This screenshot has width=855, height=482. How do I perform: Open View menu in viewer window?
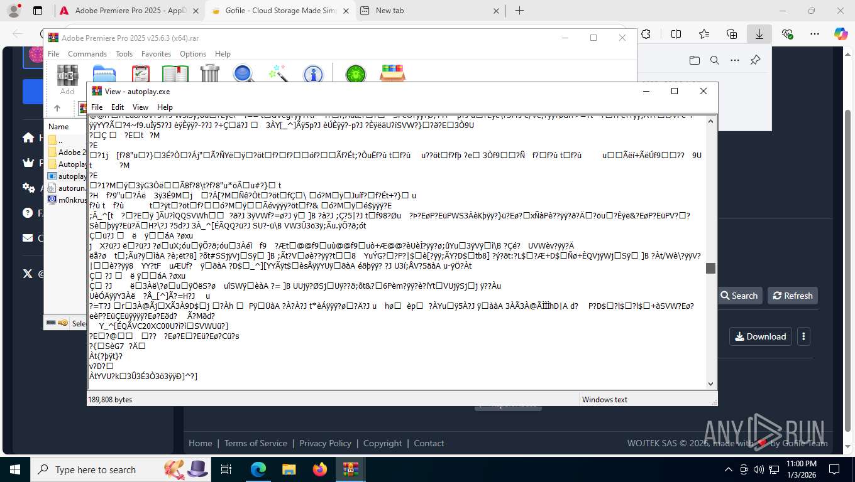coord(140,107)
